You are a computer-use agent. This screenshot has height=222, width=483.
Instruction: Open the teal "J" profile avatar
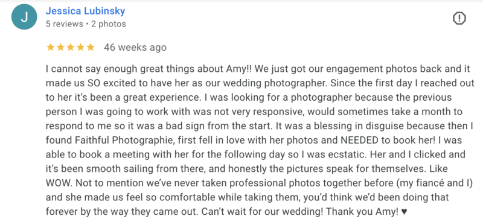[x=24, y=17]
